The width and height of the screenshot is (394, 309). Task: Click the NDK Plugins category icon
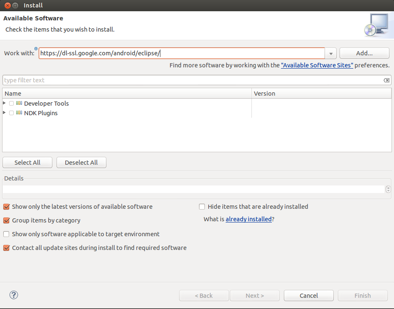(x=19, y=113)
